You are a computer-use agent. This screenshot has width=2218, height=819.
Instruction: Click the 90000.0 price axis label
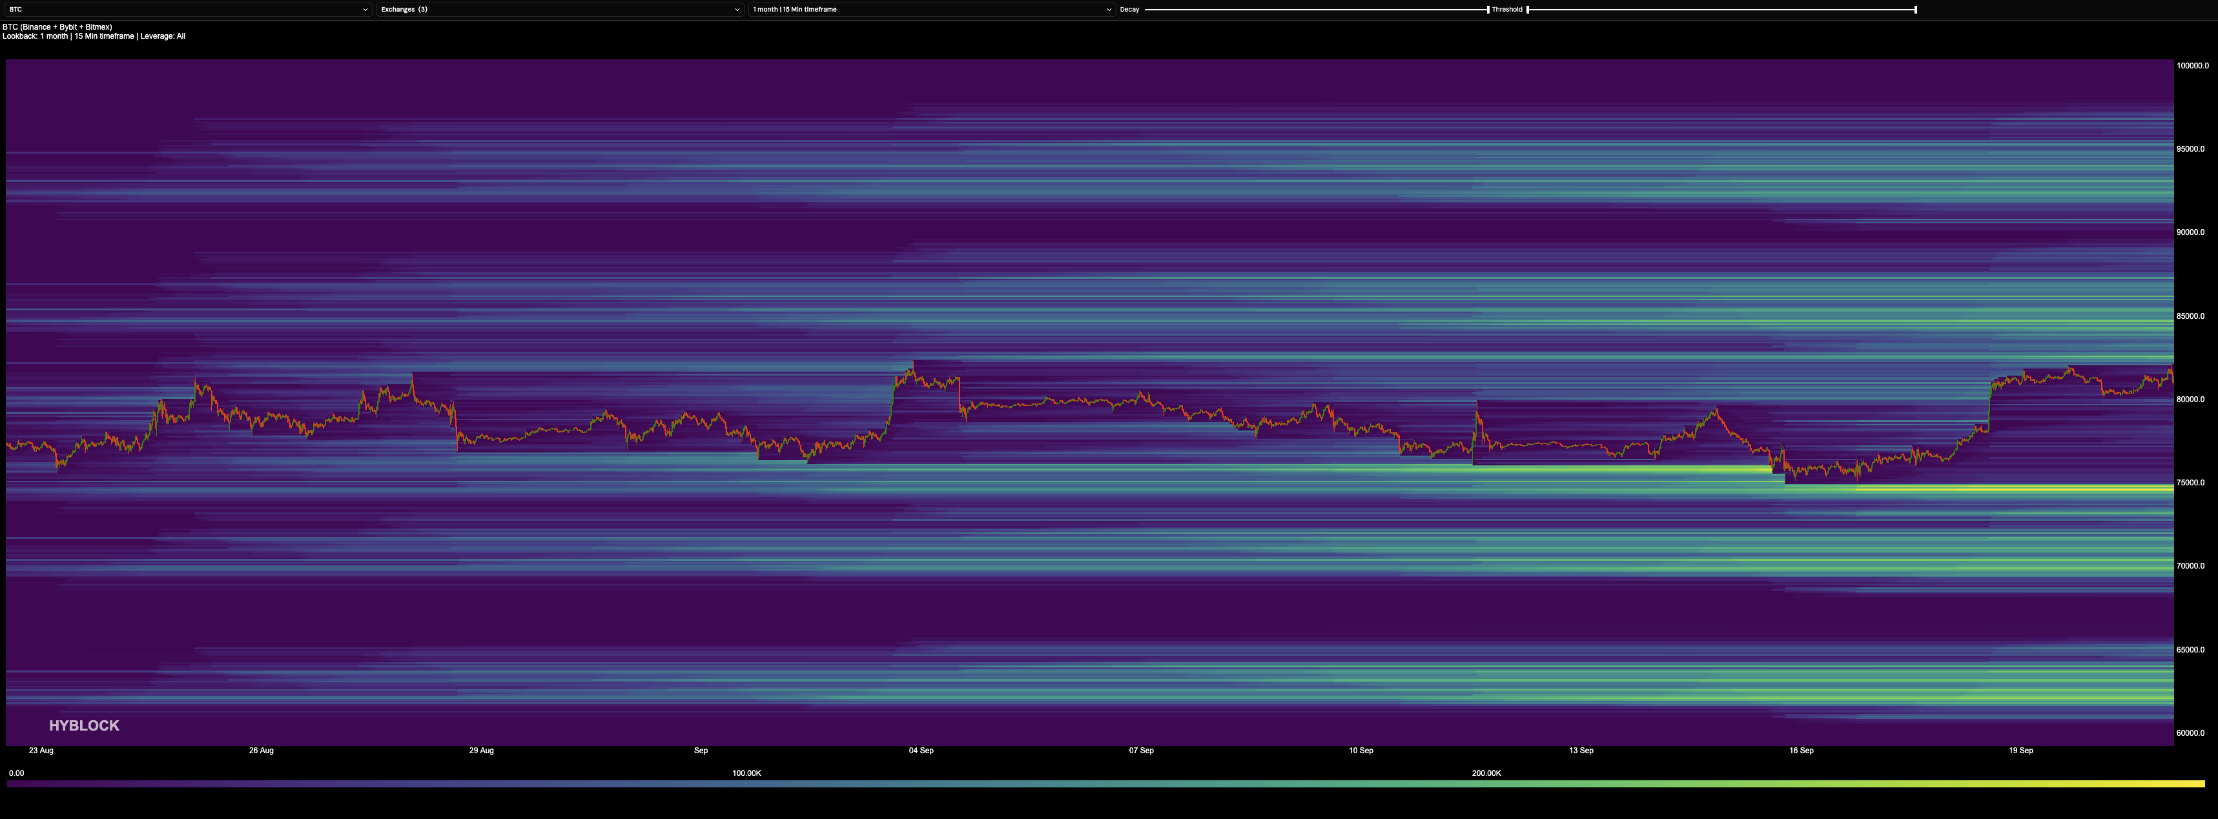pyautogui.click(x=2192, y=232)
